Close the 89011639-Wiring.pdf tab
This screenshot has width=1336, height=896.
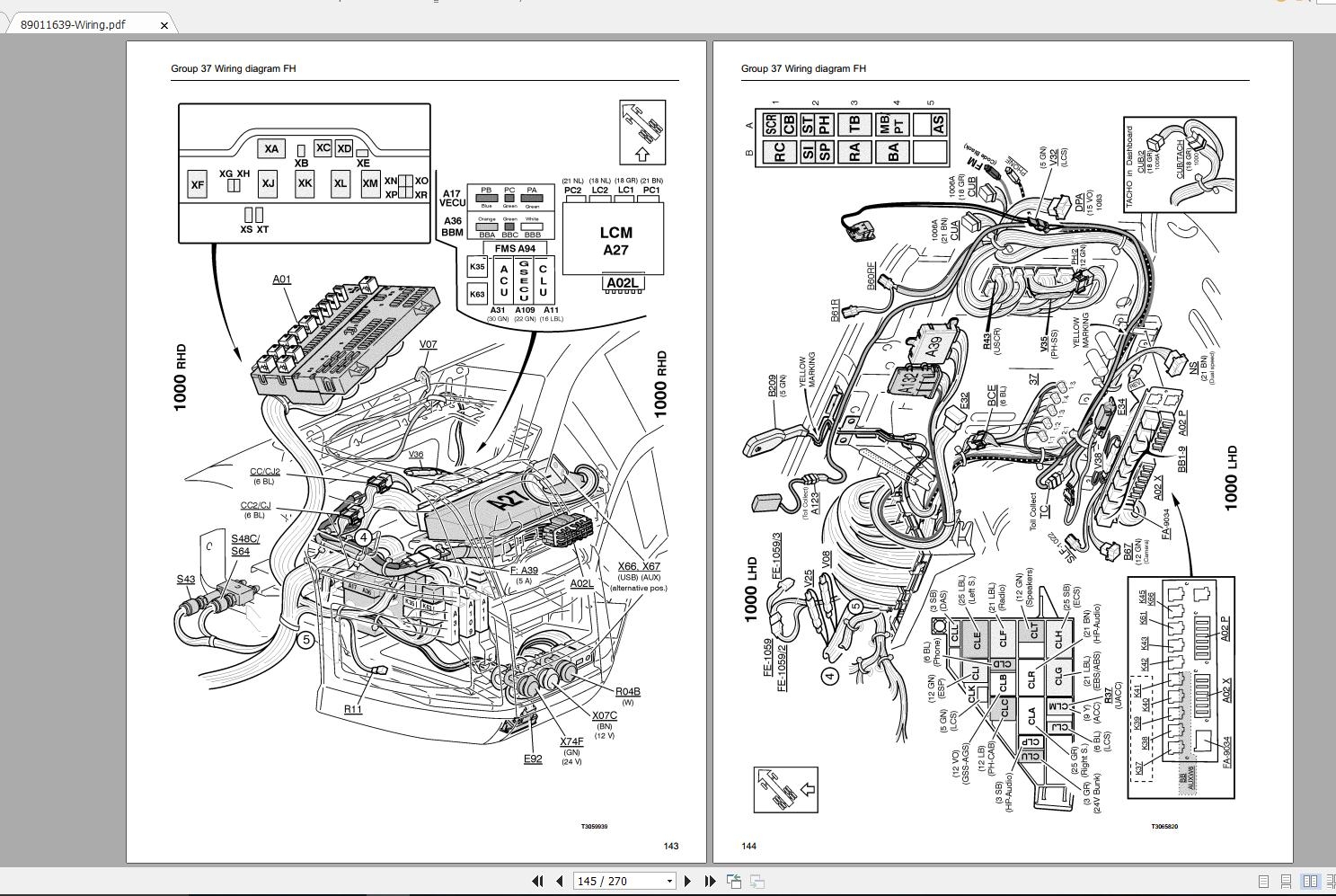tap(164, 24)
